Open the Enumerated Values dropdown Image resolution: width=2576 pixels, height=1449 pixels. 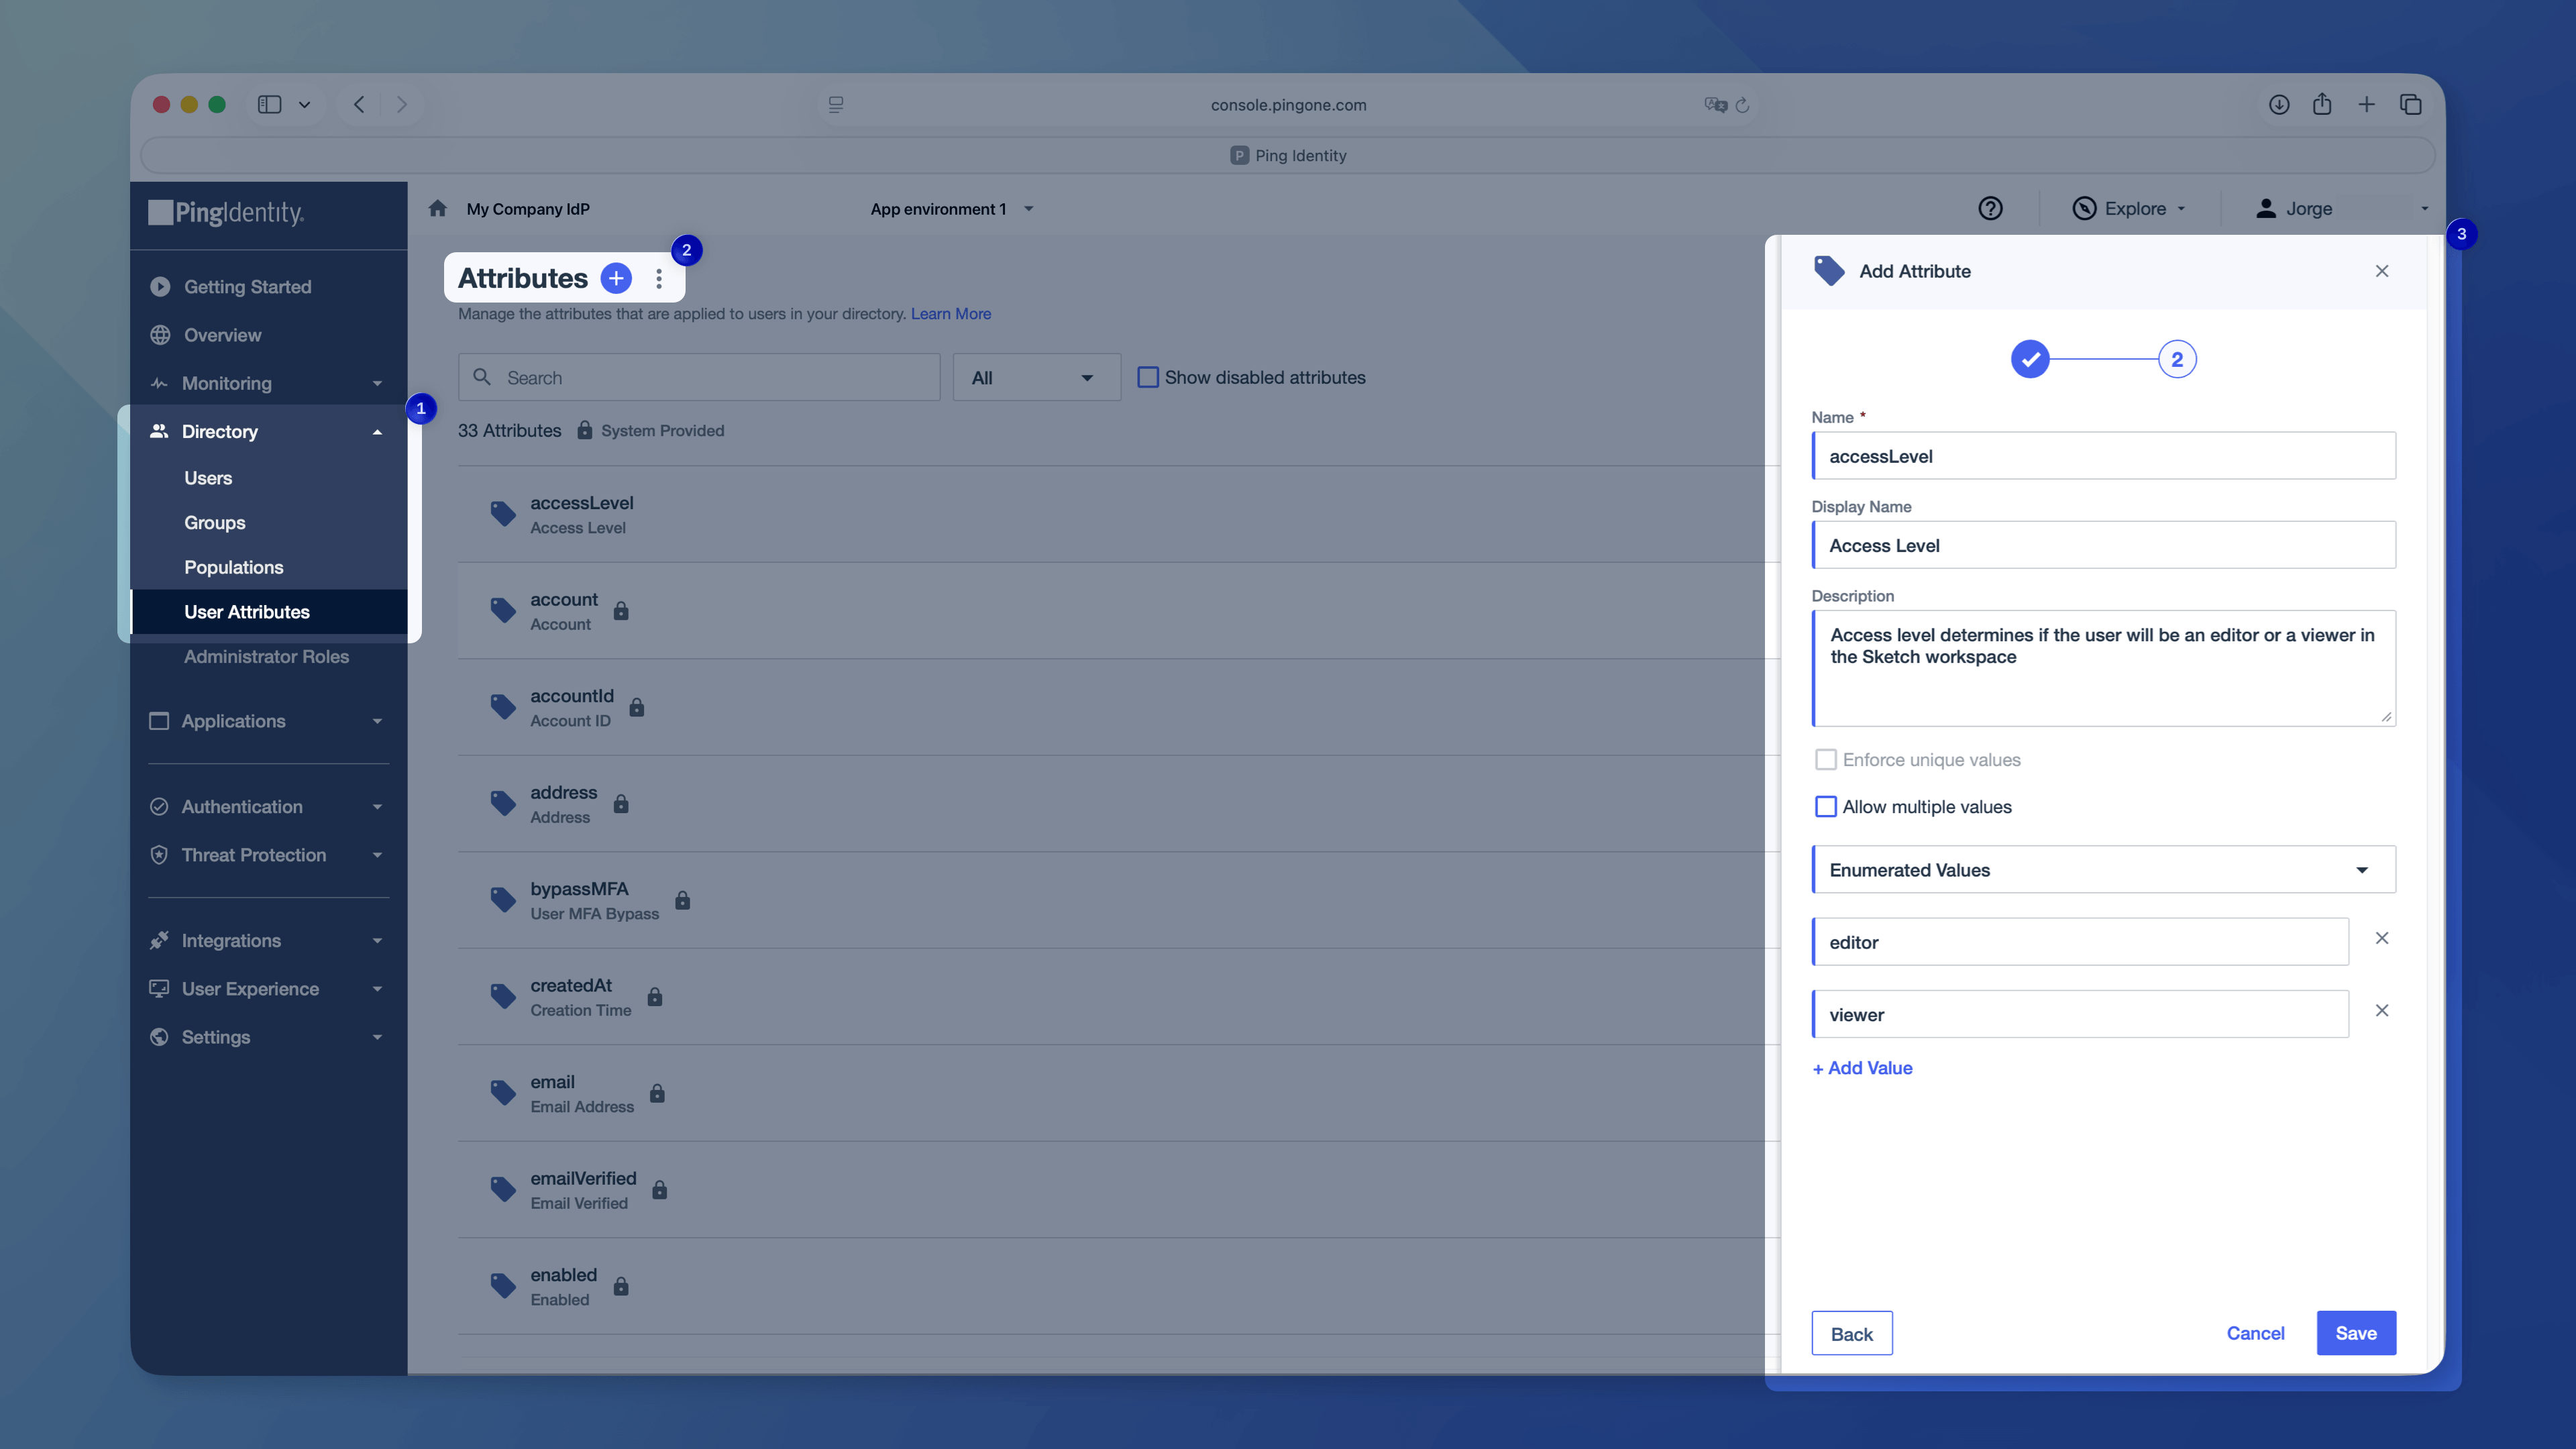pos(2103,870)
